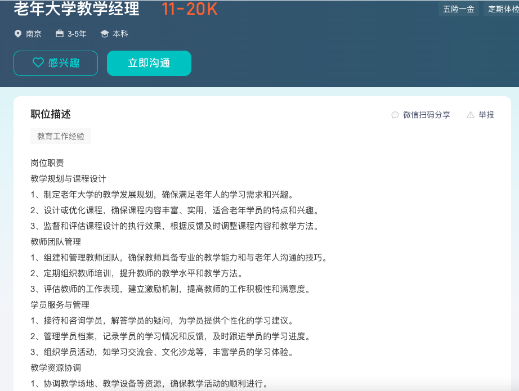This screenshot has height=391, width=519.
Task: Click the heart icon in the 感兴趣 button
Action: pyautogui.click(x=38, y=63)
